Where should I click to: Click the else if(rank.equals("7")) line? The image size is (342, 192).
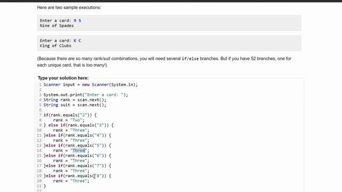pyautogui.click(x=77, y=166)
